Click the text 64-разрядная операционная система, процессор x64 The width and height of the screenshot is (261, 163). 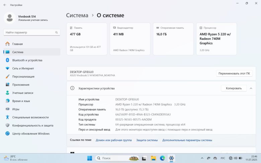(150, 125)
